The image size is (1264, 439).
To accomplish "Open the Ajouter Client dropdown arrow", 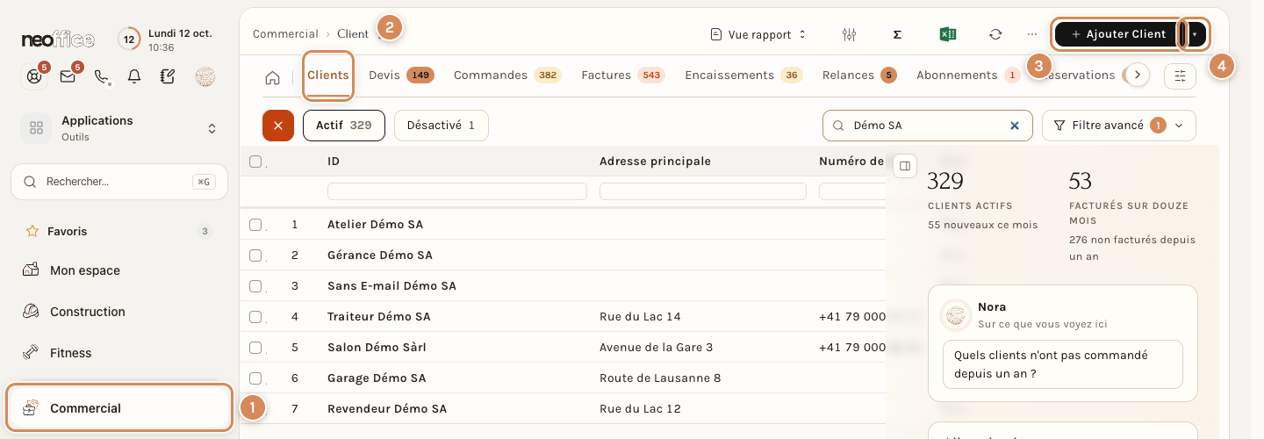I will (x=1194, y=34).
